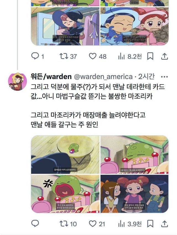Share the upper tweet with 48 likes

point(164,56)
